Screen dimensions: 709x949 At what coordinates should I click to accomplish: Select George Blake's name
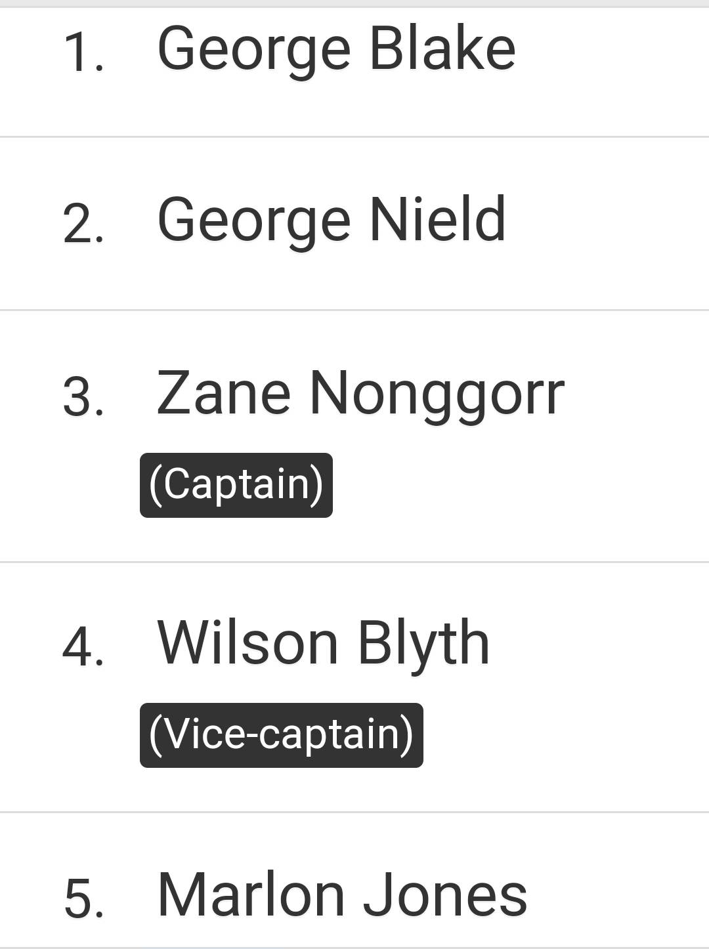coord(336,51)
